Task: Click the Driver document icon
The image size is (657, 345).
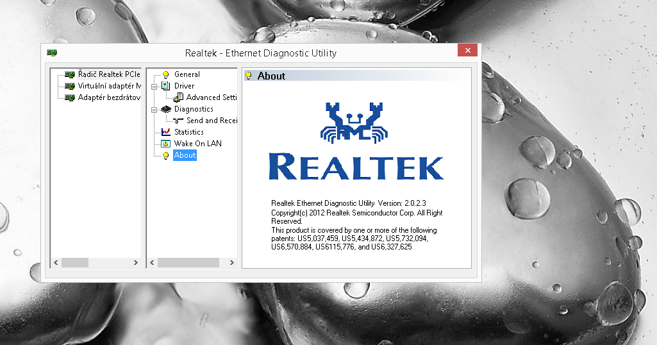Action: 166,86
